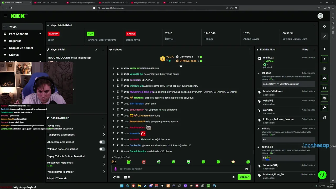Viewport: 336px width, 189px height.
Task: Select Droplar ve ödüller in sidebar
Action: 22,48
